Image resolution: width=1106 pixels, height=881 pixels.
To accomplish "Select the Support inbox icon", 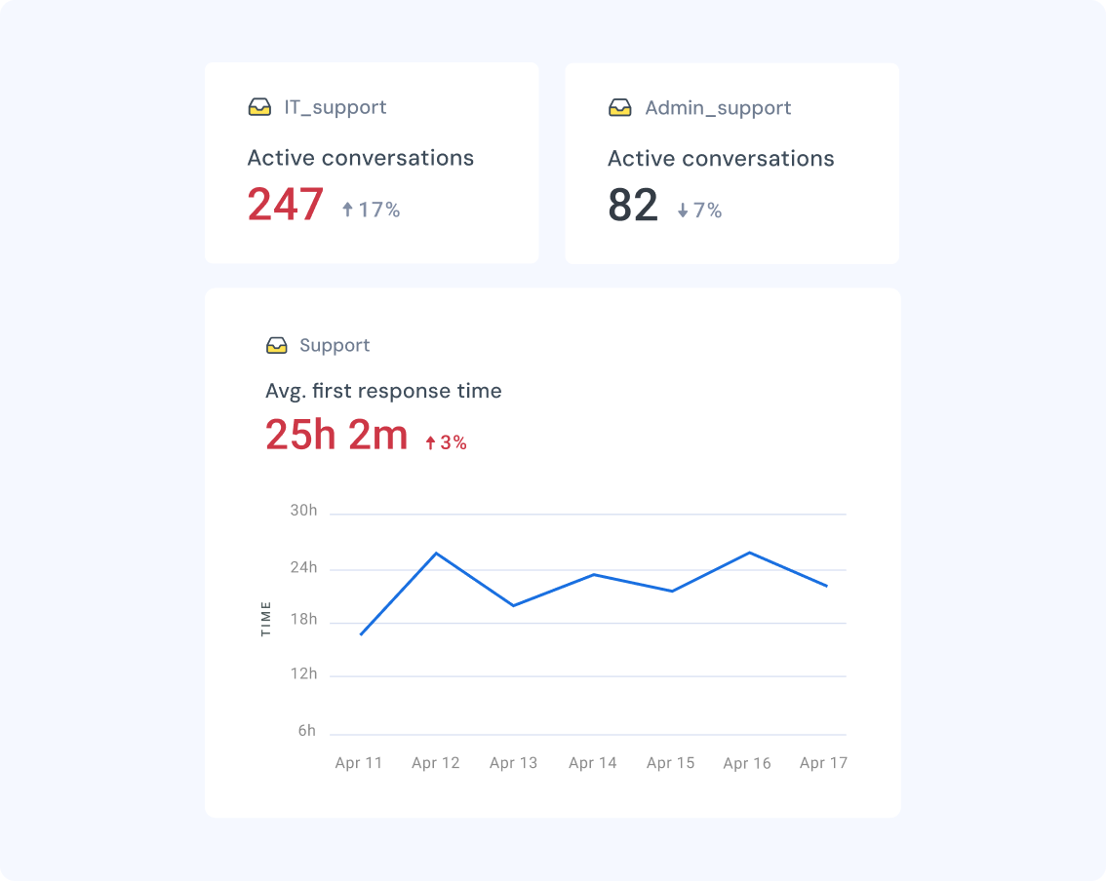I will (x=278, y=345).
